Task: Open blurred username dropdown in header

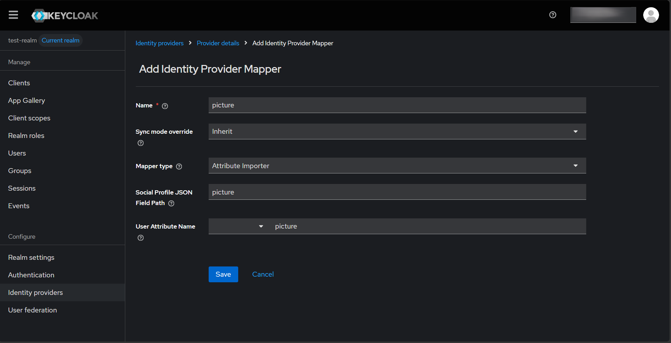Action: point(603,15)
